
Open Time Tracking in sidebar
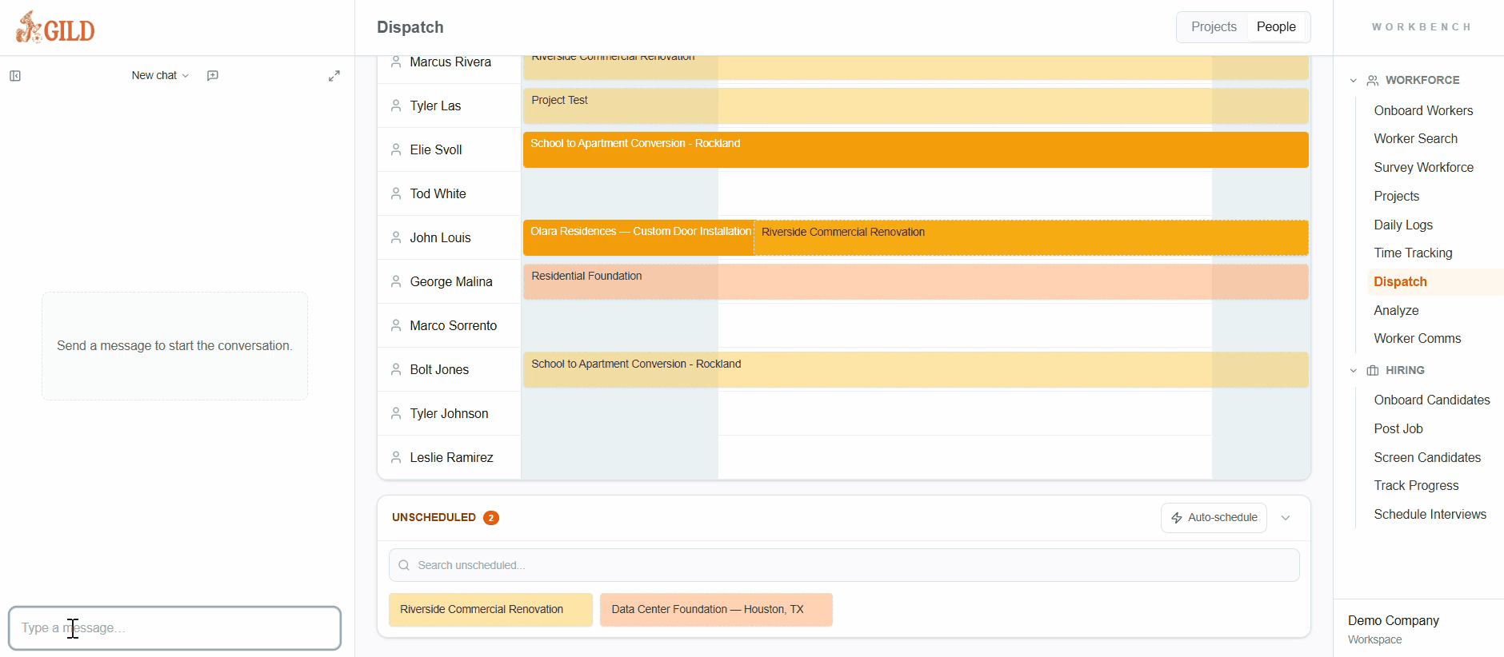[x=1413, y=253]
